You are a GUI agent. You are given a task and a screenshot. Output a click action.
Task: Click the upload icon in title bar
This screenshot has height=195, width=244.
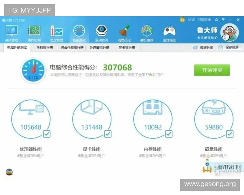pyautogui.click(x=216, y=19)
